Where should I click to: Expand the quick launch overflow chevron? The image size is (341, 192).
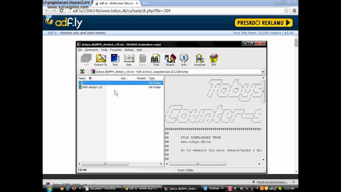pyautogui.click(x=80, y=188)
